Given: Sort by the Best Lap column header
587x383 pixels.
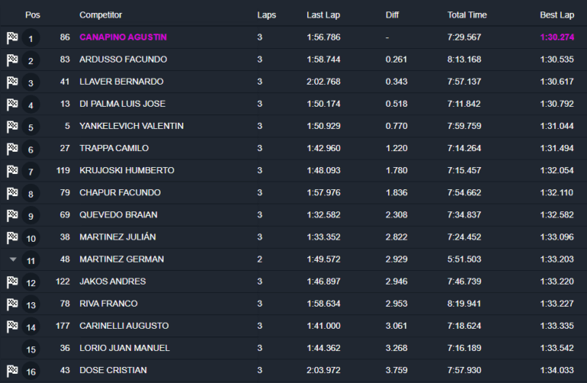Looking at the screenshot, I should pyautogui.click(x=556, y=15).
